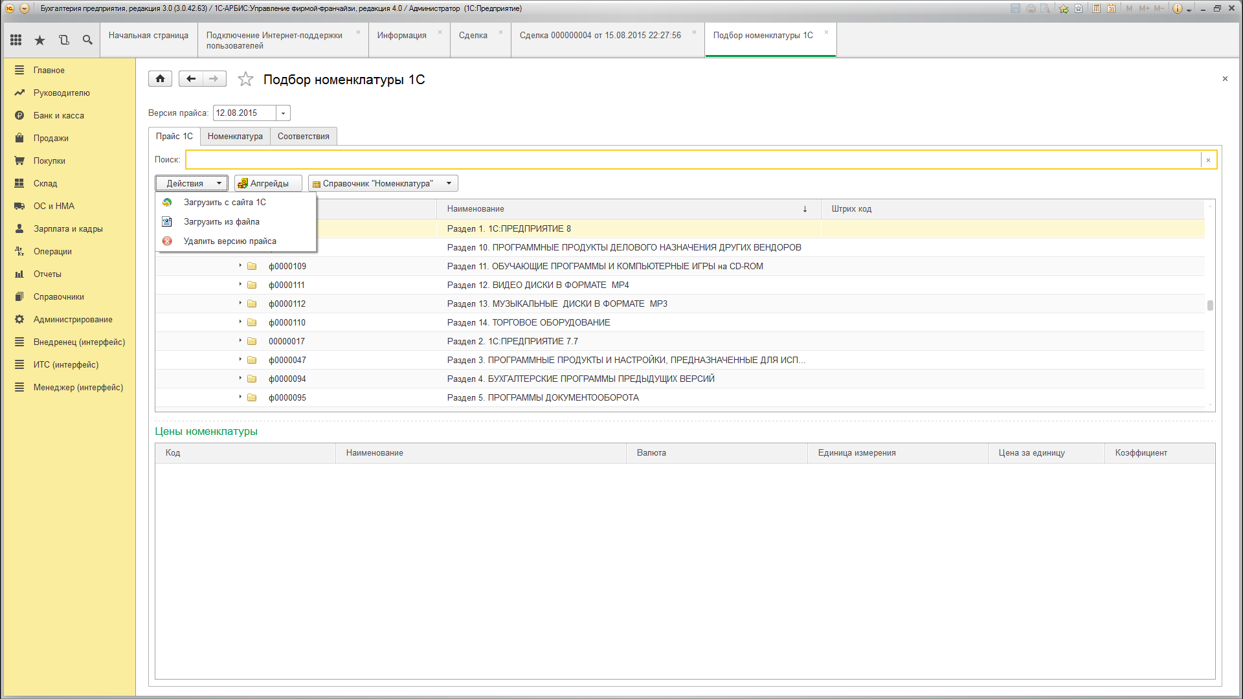Click the Home button icon
Screen dimensions: 1243x699
coord(160,79)
